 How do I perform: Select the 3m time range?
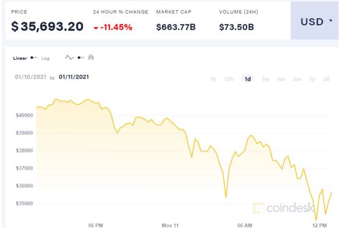(296, 79)
